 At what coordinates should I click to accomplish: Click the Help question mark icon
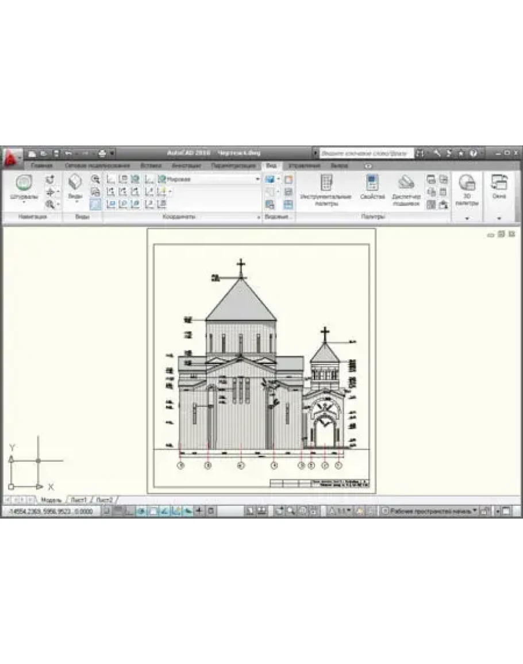(473, 153)
